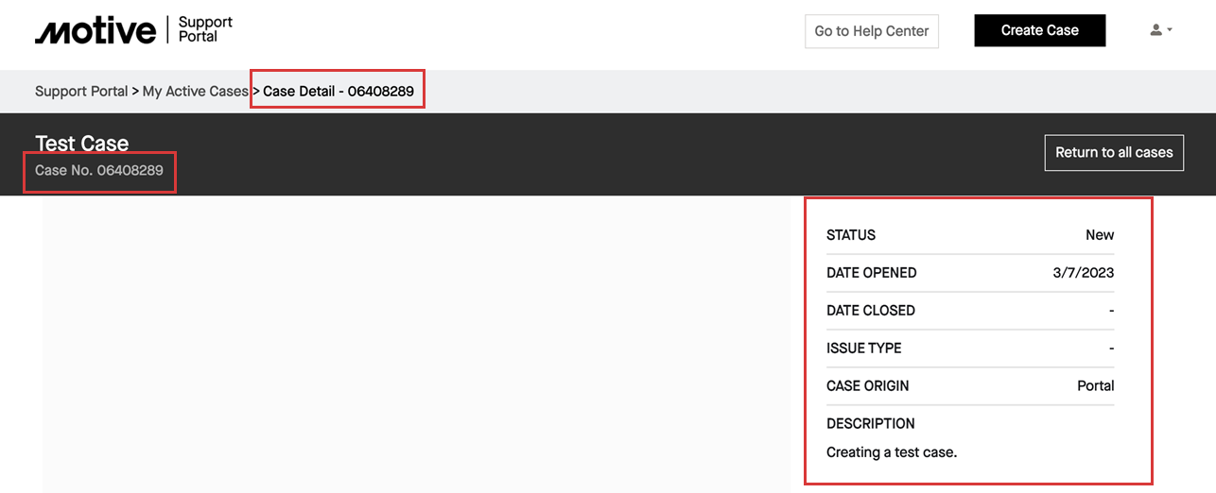Select the Portal case origin value
The image size is (1216, 493).
(1095, 386)
